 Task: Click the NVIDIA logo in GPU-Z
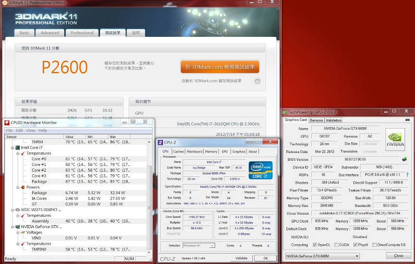click(395, 140)
